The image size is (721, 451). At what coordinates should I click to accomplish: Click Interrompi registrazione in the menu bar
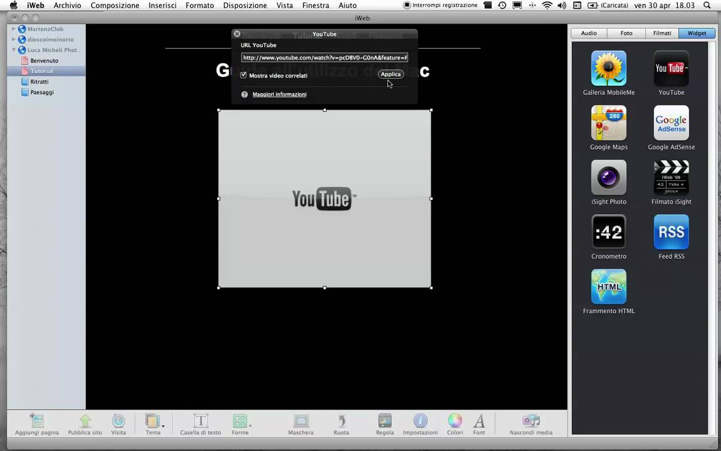click(x=441, y=6)
